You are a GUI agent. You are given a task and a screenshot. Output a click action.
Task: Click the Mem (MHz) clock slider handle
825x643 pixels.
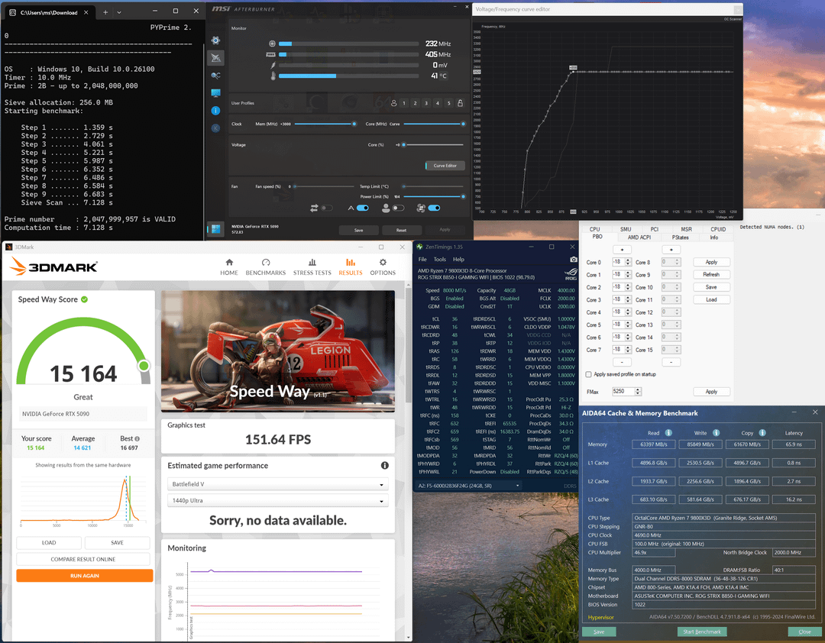tap(354, 124)
